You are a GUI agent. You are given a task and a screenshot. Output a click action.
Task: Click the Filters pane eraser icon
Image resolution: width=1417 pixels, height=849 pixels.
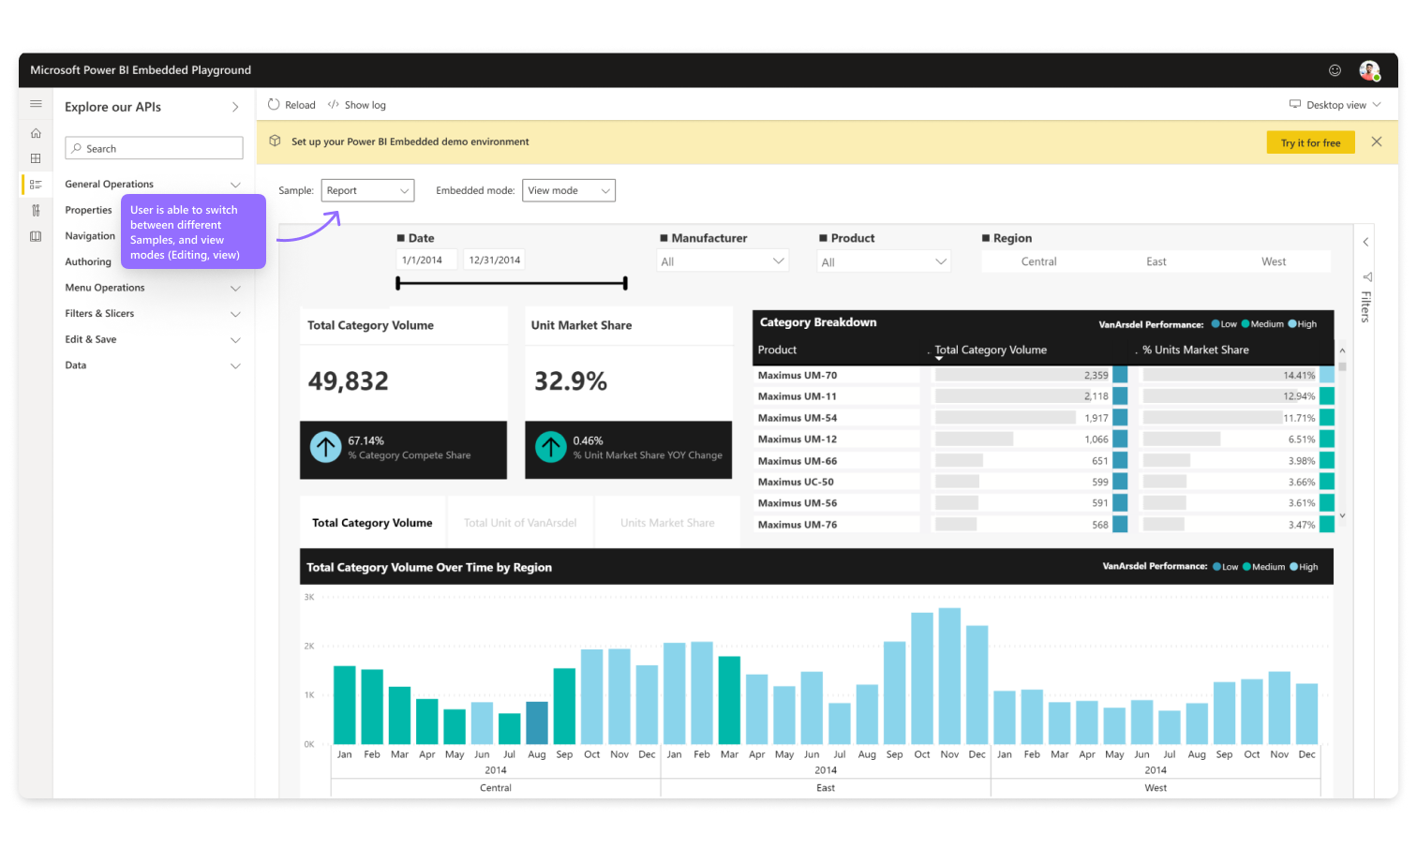tap(1366, 277)
